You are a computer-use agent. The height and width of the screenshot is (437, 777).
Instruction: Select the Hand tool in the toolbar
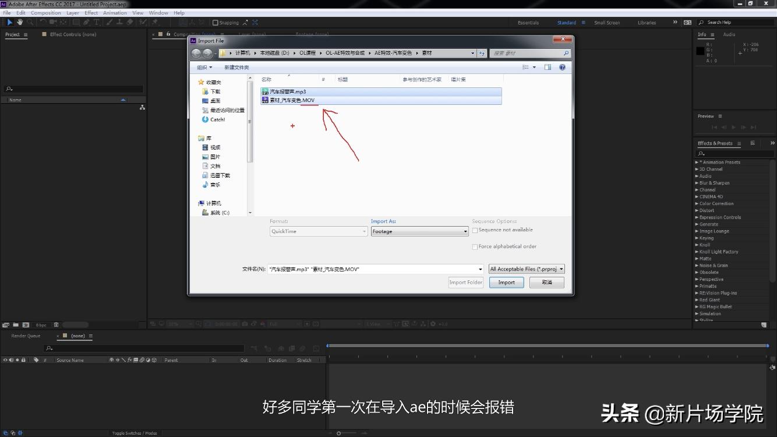(x=20, y=22)
